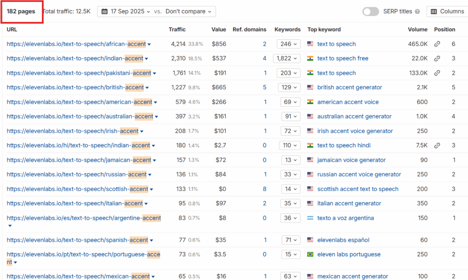Click the SERP titles help question icon
The image size is (468, 280).
417,11
